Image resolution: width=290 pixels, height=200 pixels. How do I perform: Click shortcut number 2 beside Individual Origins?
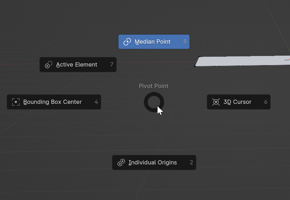191,163
